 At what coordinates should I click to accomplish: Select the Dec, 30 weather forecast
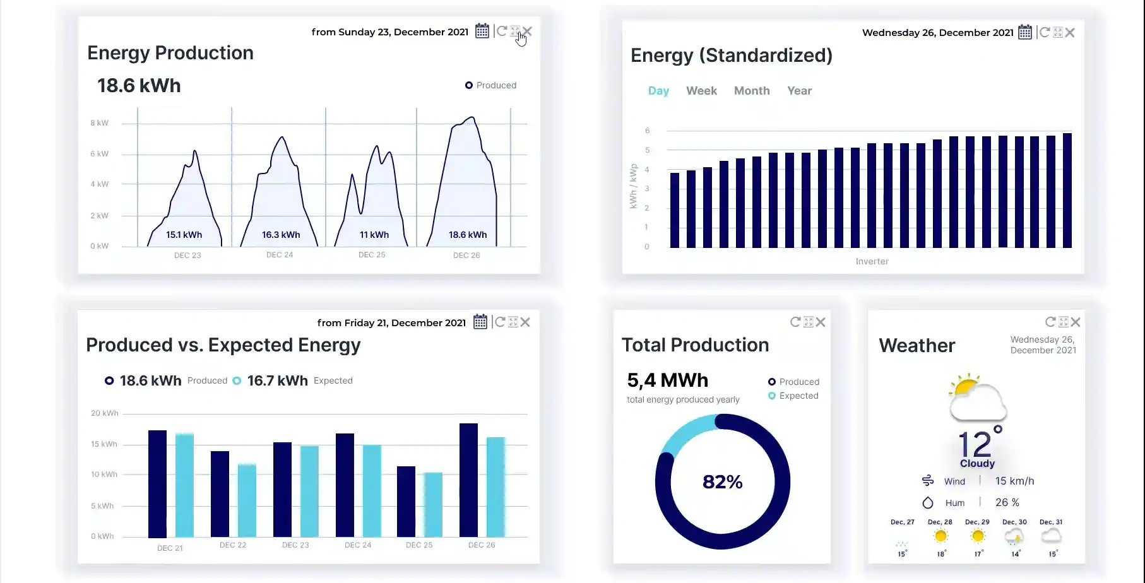tap(1014, 536)
